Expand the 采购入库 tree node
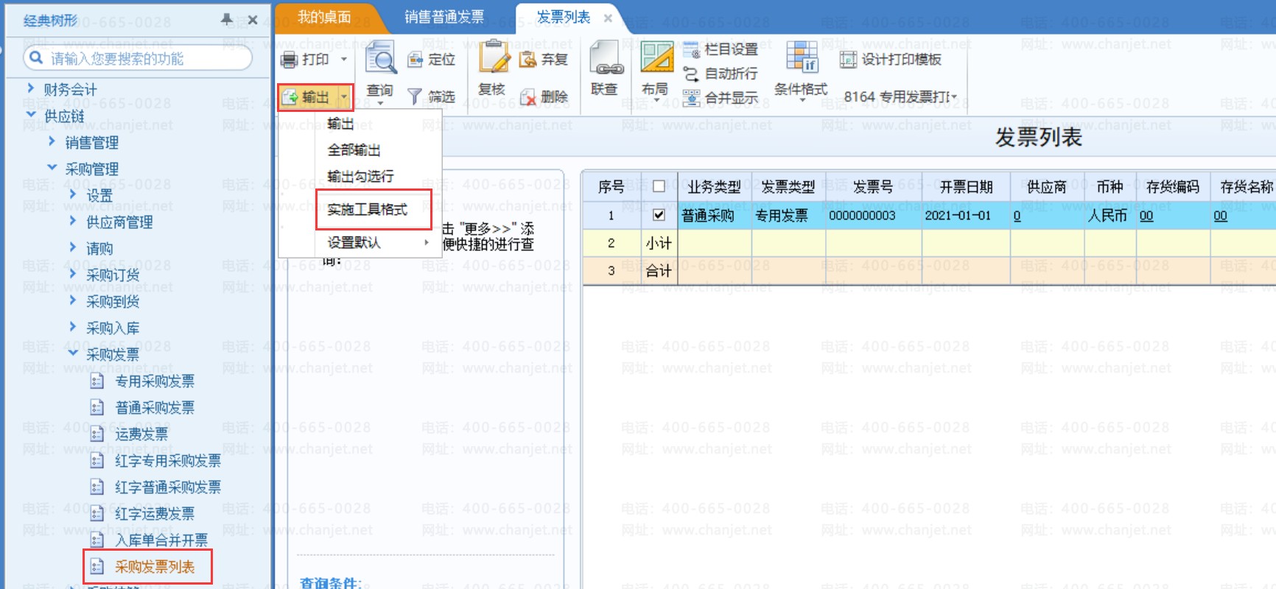This screenshot has width=1276, height=589. coord(72,327)
